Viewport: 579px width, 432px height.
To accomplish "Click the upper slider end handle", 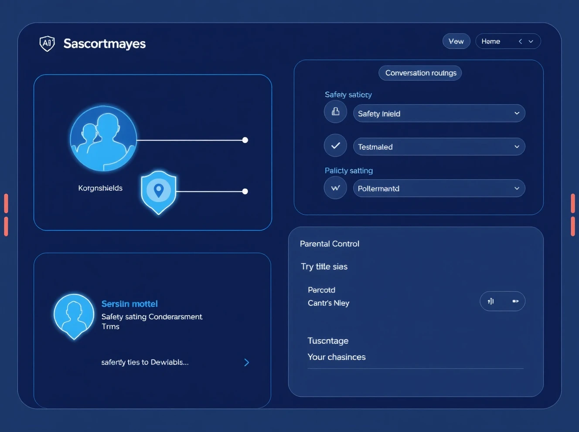I will (245, 140).
